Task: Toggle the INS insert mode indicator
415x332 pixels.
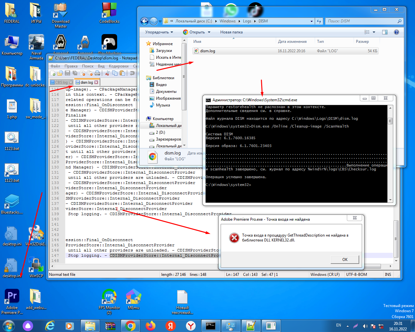Action: [388, 275]
